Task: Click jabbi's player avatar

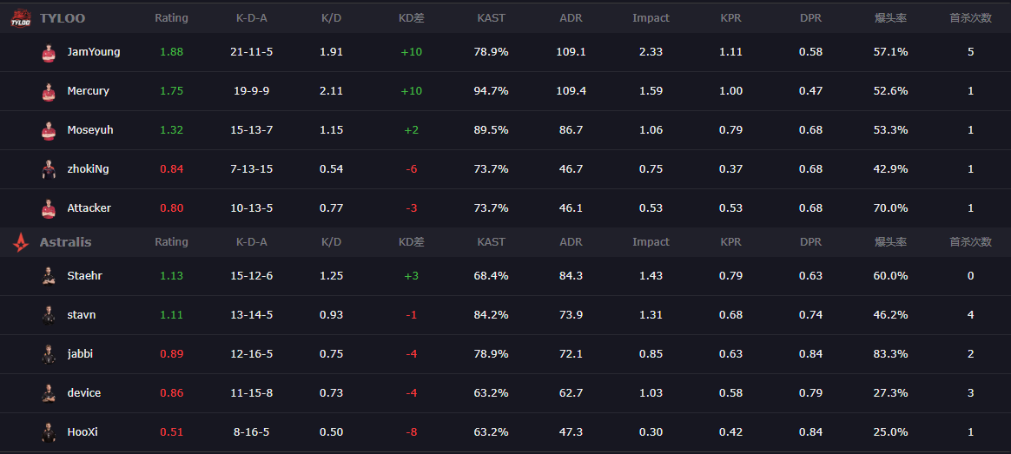Action: [49, 354]
